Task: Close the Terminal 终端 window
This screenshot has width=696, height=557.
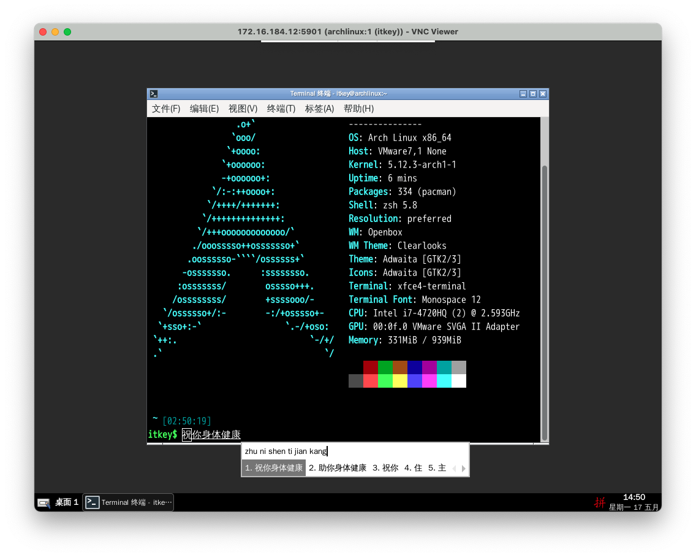Action: [542, 94]
